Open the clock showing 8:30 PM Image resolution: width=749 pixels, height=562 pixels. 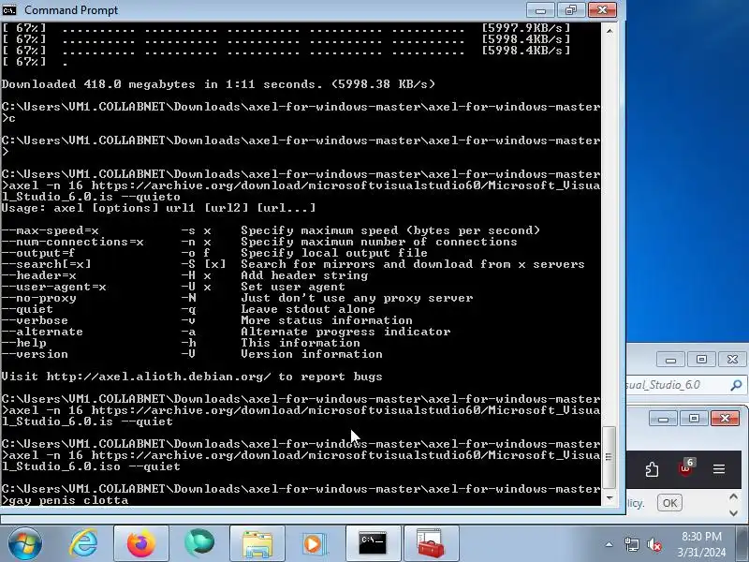[701, 536]
